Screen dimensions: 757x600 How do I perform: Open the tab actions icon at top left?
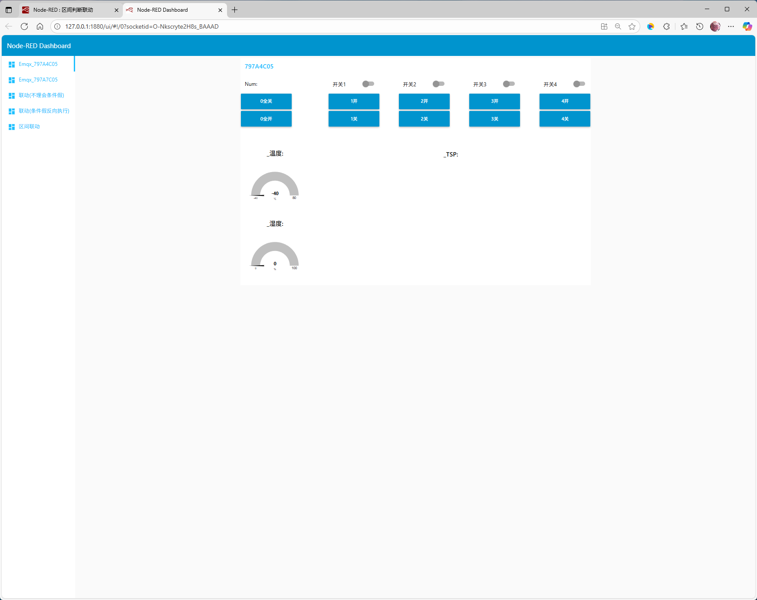[9, 10]
